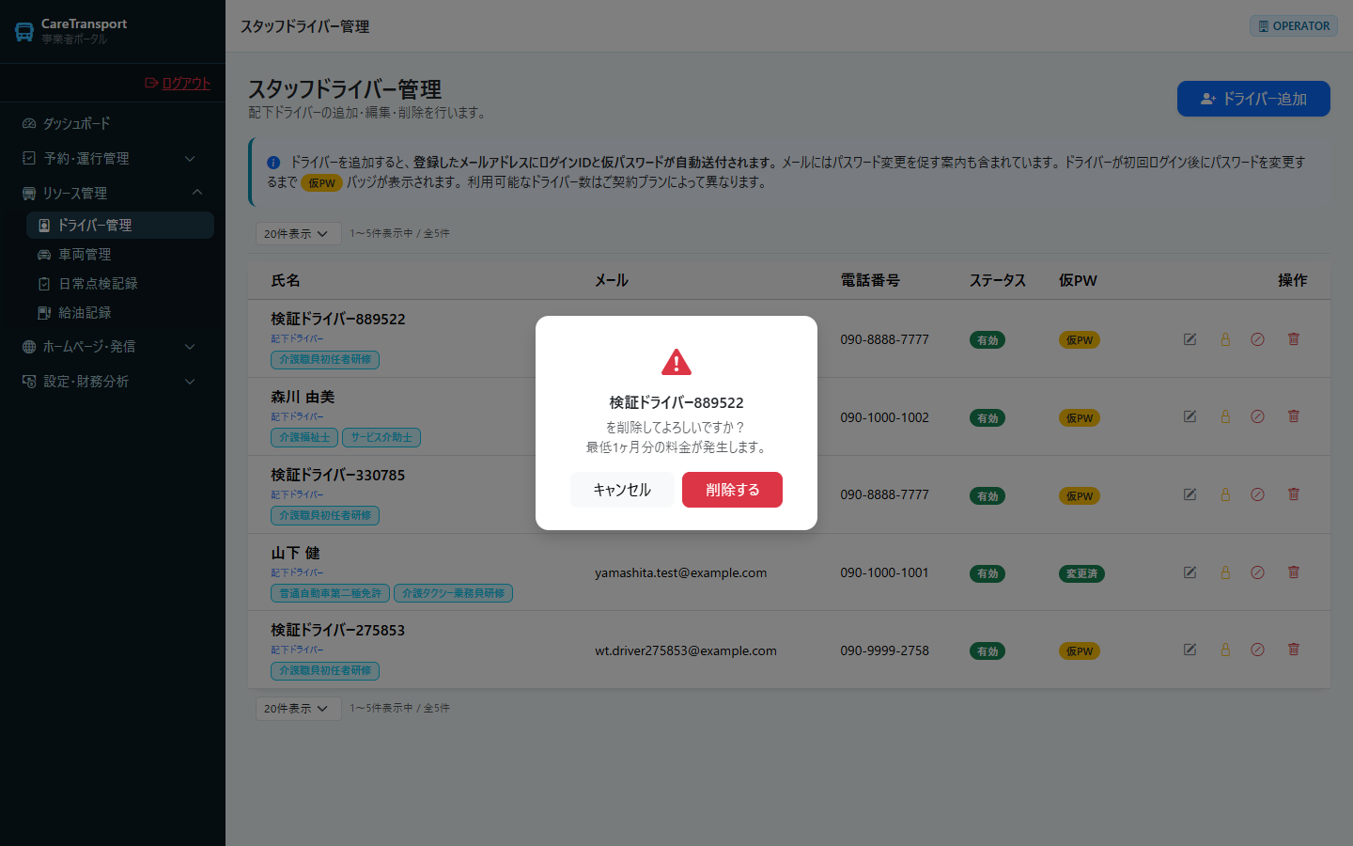Screen dimensions: 1353x846
Task: Click the ドライバー追加 button
Action: click(x=1253, y=99)
